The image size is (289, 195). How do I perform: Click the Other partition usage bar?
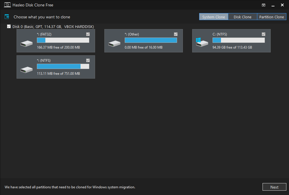tap(151, 40)
